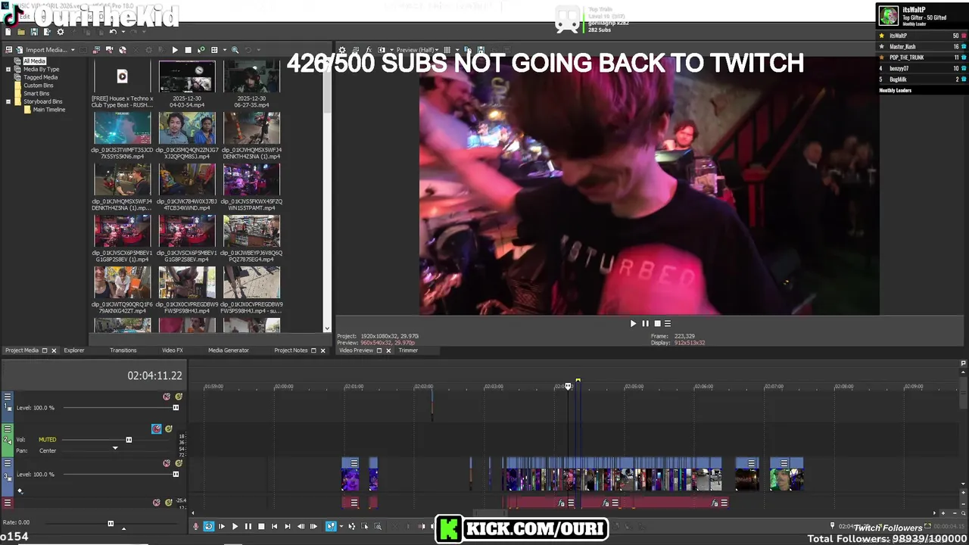Stop timeline playback
969x545 pixels.
[261, 526]
